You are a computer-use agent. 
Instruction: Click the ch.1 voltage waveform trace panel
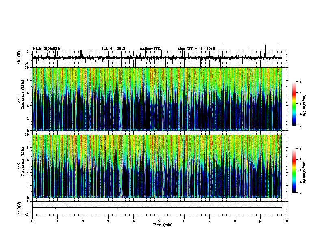[x=159, y=58]
